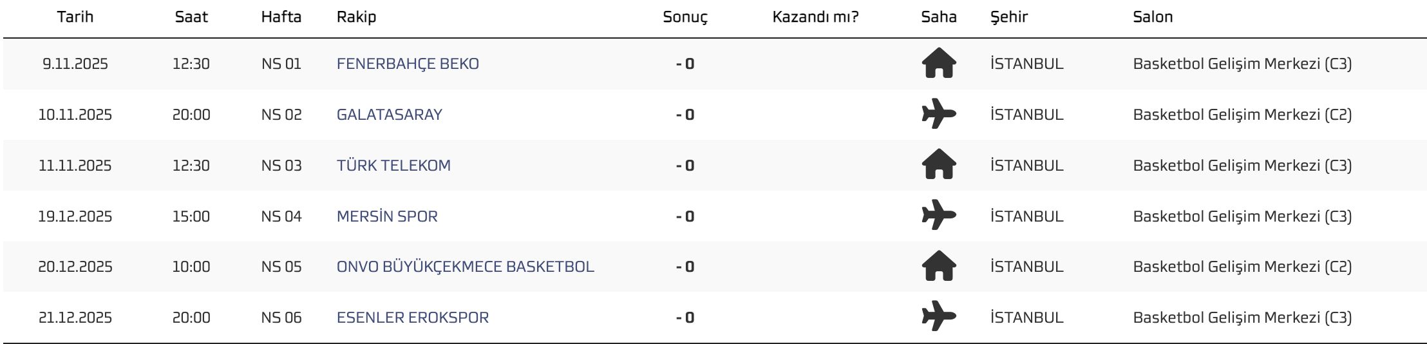Click the Kazandı mı? column header
Image resolution: width=1427 pixels, height=344 pixels.
(815, 17)
